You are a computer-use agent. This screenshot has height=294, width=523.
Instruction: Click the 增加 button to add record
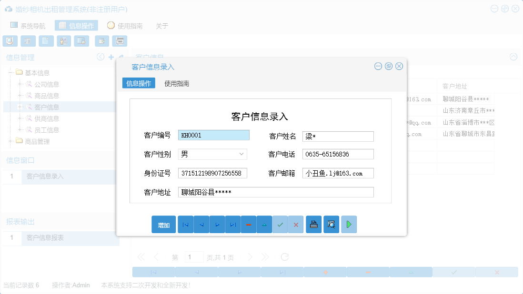[x=163, y=224]
